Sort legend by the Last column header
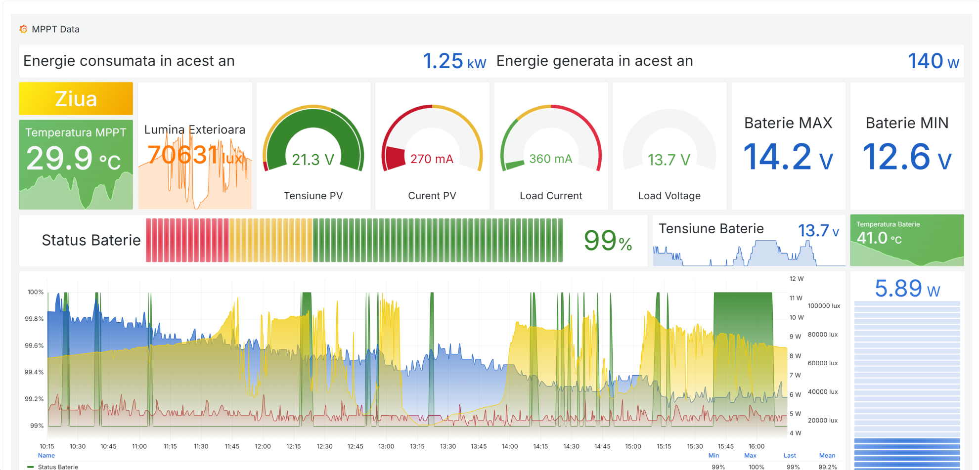This screenshot has height=470, width=979. coord(790,456)
